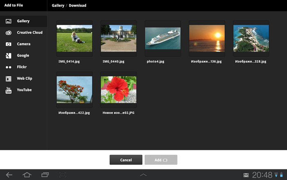Image resolution: width=287 pixels, height=180 pixels.
Task: Go to the Android home screen
Action: [27, 175]
